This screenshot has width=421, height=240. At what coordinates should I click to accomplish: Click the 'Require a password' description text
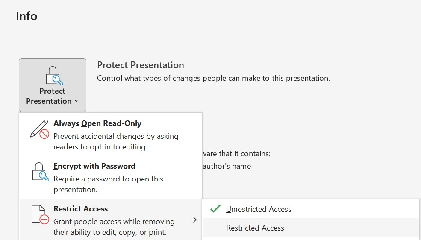pos(108,184)
